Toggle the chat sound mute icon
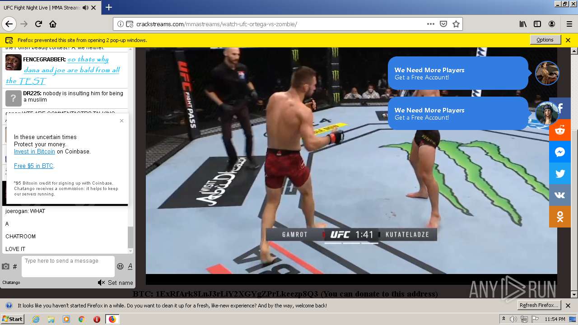The height and width of the screenshot is (325, 578). click(x=101, y=283)
